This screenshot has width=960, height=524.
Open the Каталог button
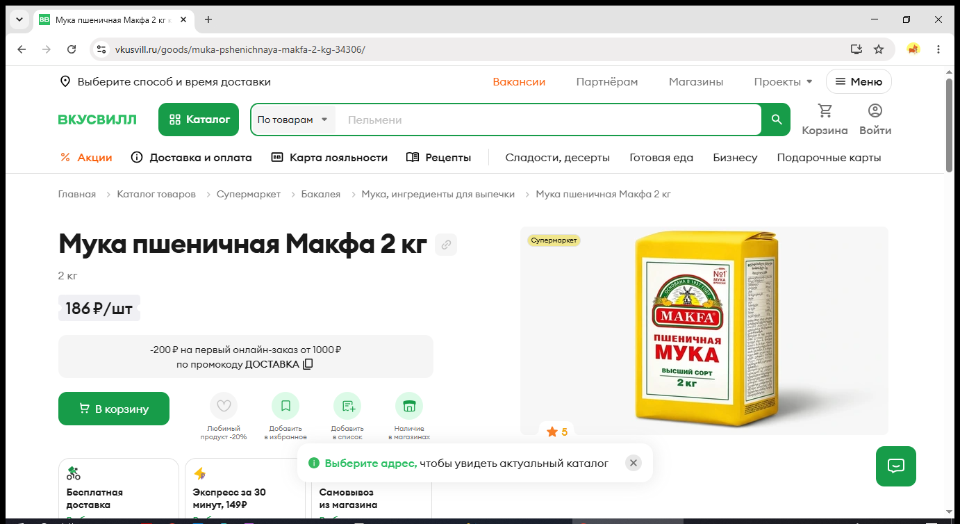(x=199, y=120)
